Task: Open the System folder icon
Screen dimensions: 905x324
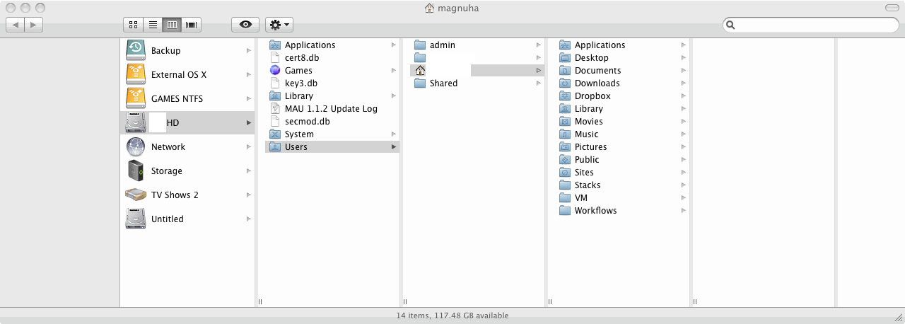Action: point(276,134)
